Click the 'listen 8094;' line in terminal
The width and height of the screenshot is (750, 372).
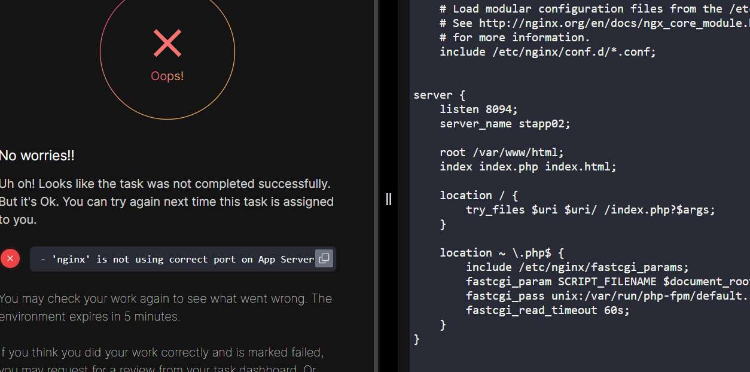pos(478,109)
